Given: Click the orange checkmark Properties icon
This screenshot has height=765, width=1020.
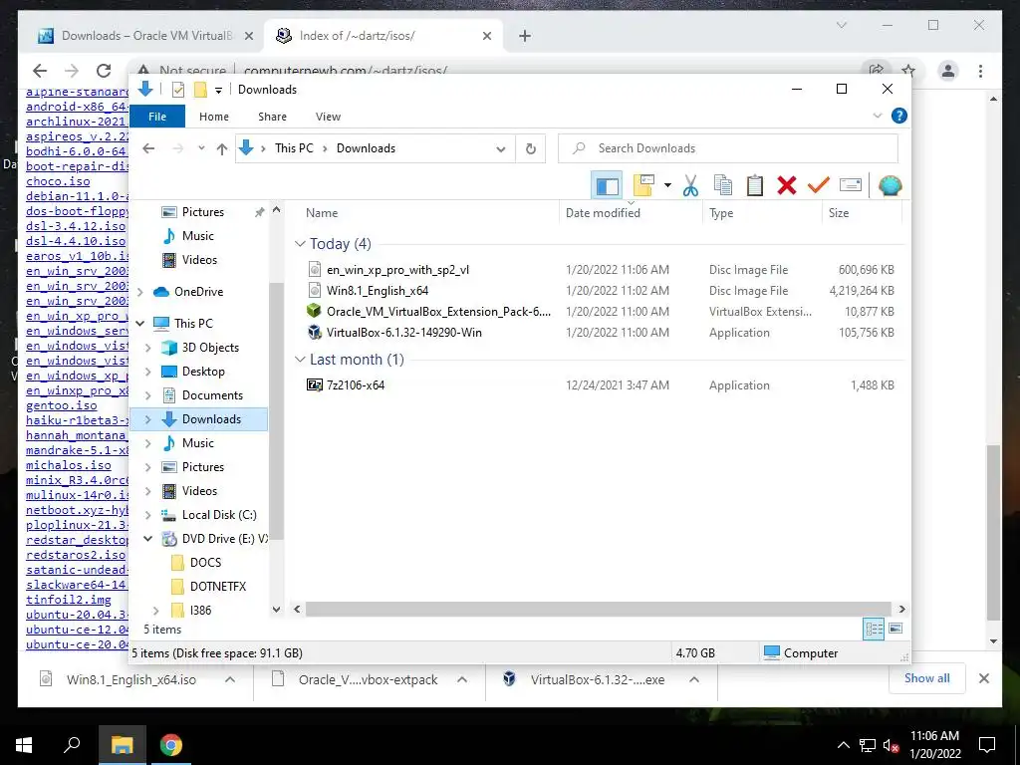Looking at the screenshot, I should [x=819, y=186].
